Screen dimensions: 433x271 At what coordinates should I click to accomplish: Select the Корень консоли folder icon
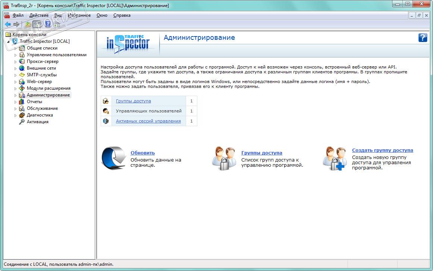pyautogui.click(x=8, y=35)
